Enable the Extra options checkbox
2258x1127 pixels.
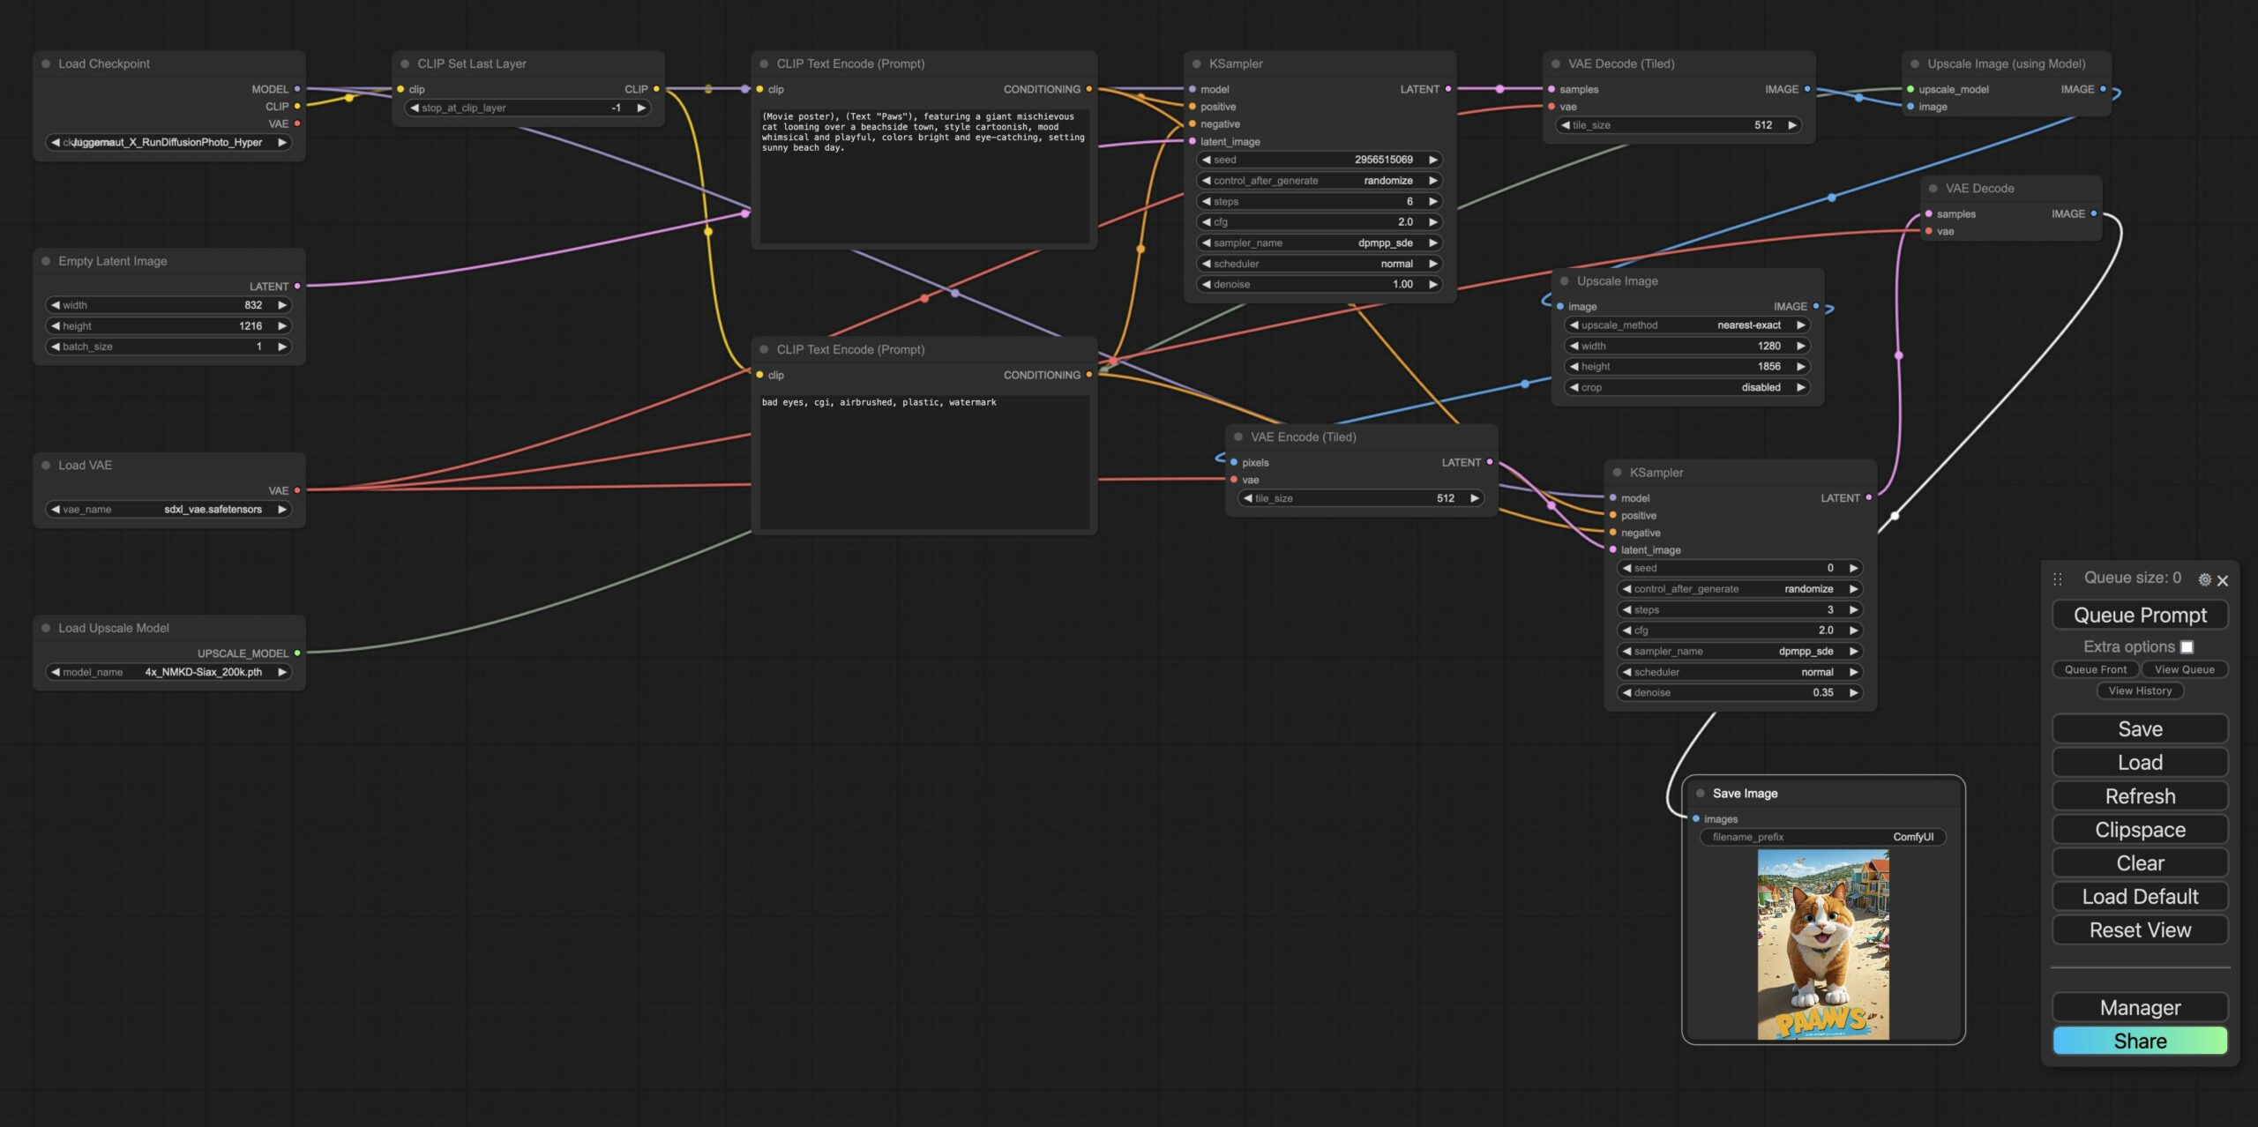(x=2187, y=646)
